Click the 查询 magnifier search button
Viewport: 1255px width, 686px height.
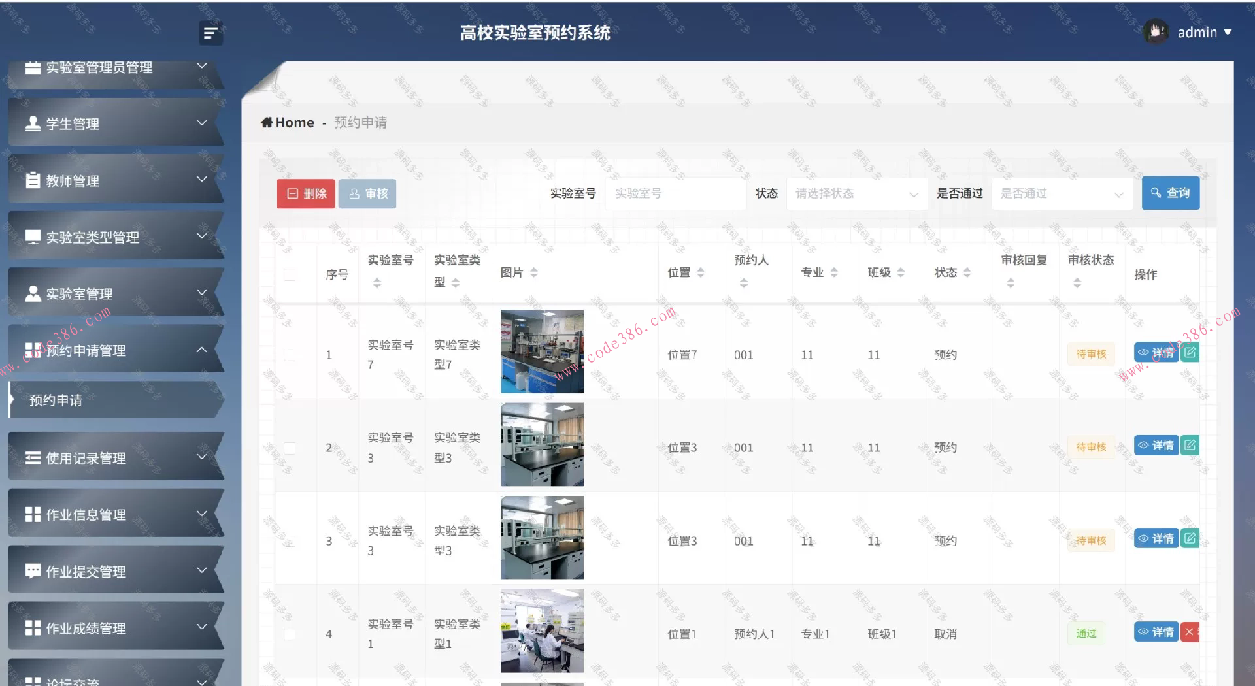[1170, 193]
